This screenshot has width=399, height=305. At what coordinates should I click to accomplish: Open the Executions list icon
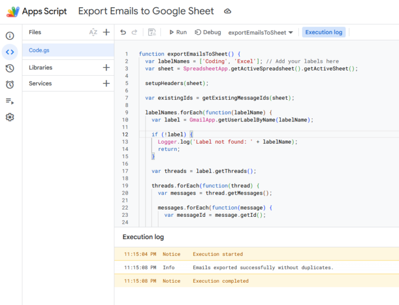pos(10,101)
